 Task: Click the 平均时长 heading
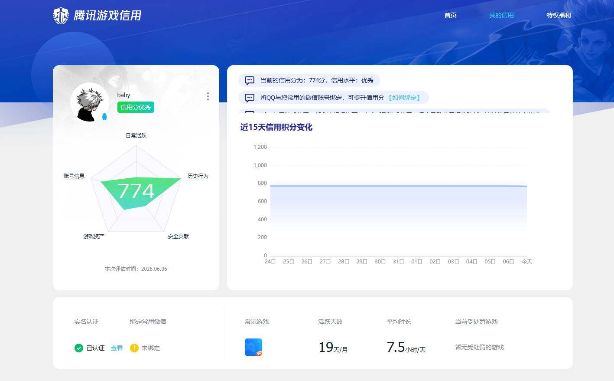(399, 322)
